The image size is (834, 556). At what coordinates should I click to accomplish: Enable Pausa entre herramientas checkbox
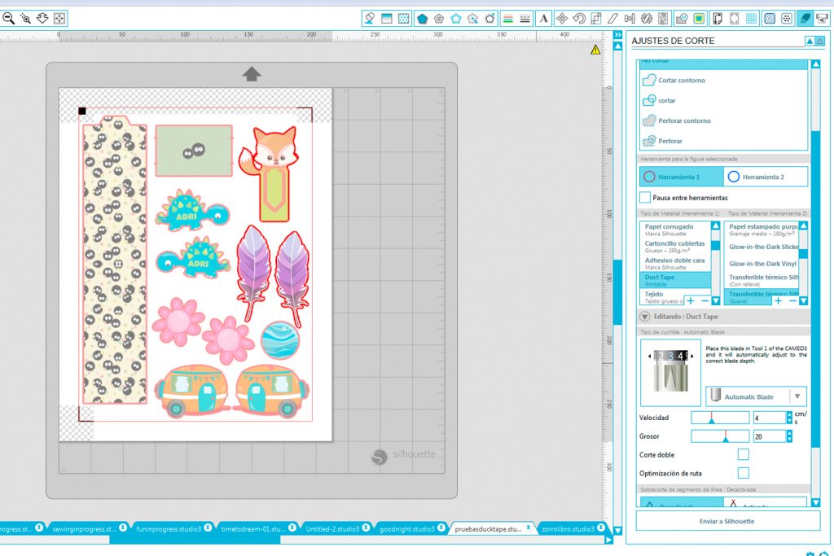click(645, 197)
